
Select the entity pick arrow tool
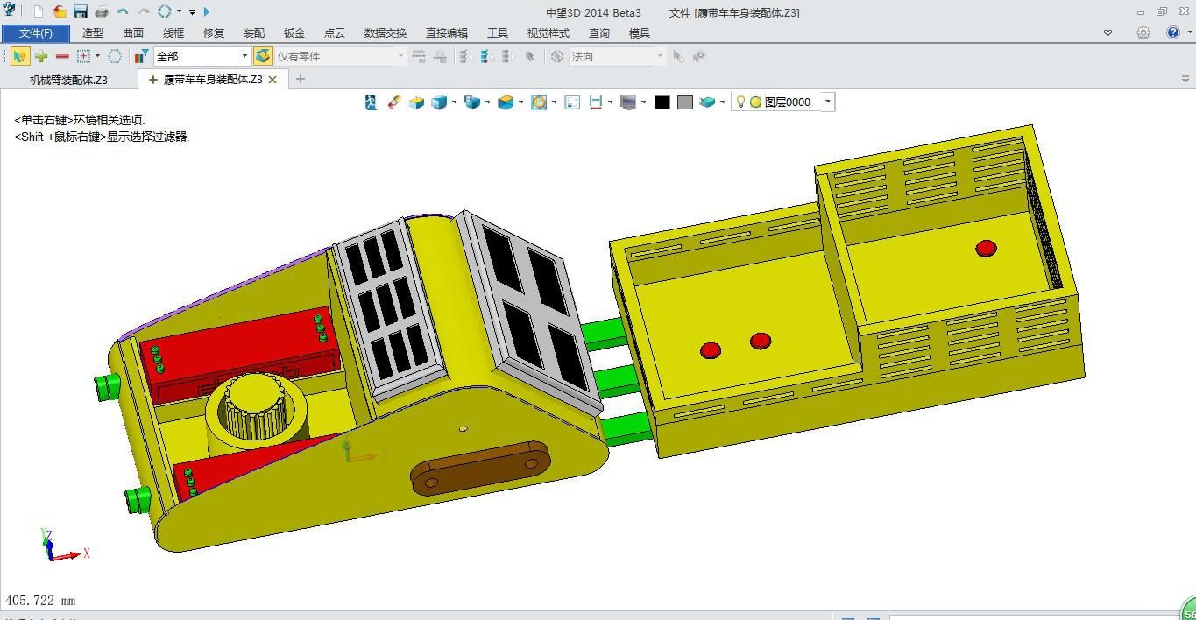coord(19,55)
